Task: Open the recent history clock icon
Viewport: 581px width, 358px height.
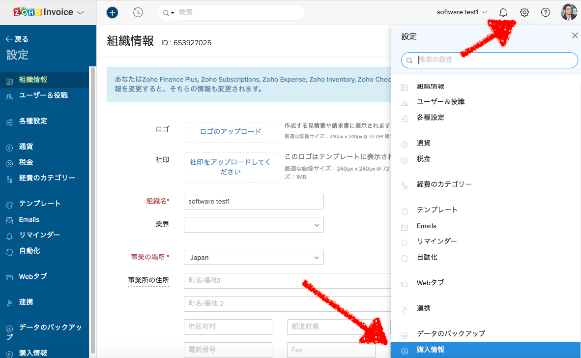Action: point(138,13)
